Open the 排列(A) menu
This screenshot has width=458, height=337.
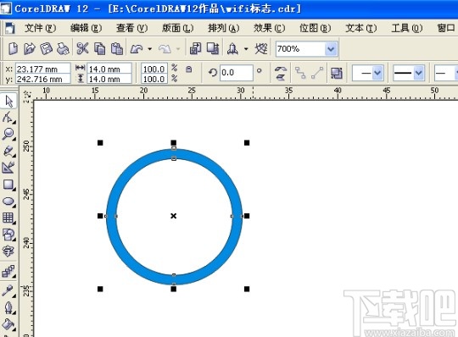pyautogui.click(x=224, y=28)
